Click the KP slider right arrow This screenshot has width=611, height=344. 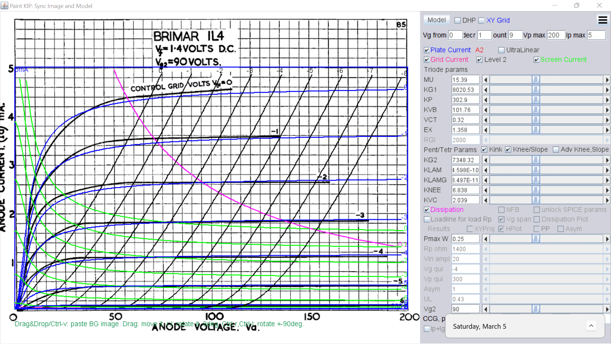[607, 100]
